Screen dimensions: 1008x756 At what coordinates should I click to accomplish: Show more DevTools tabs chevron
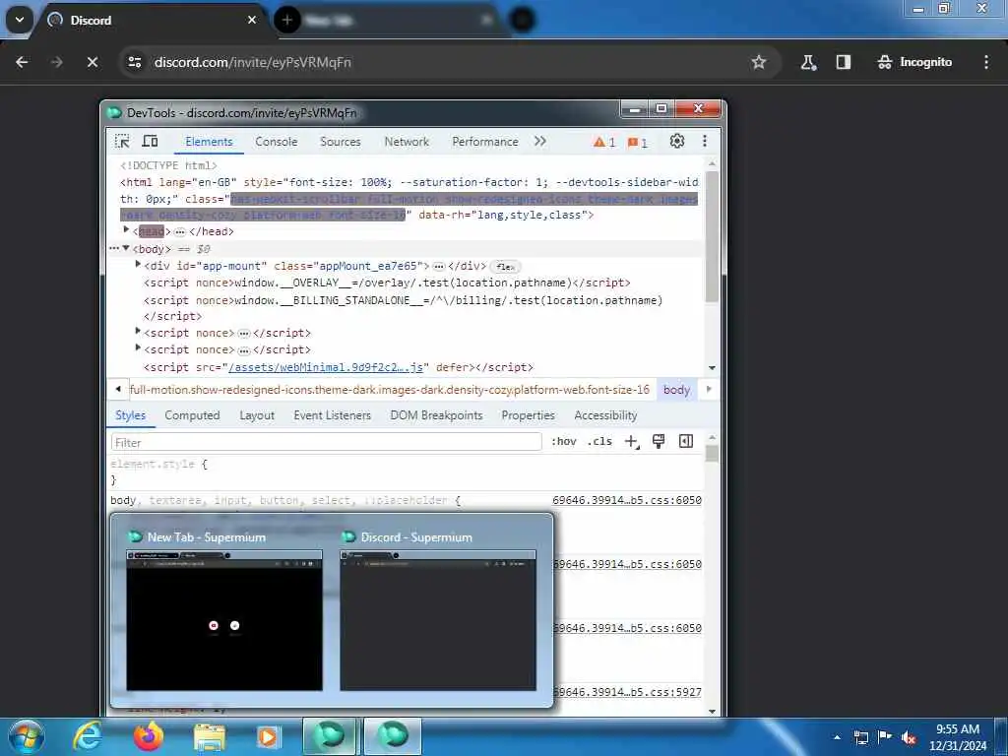coord(540,141)
